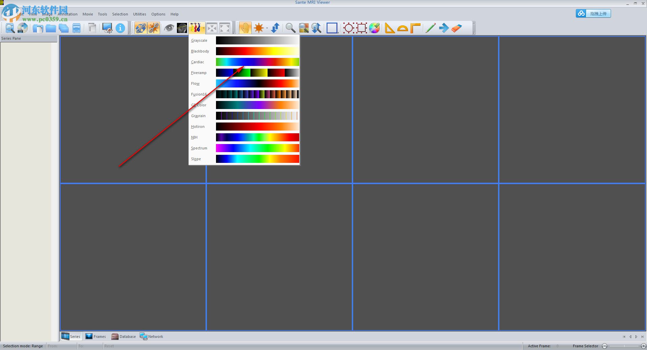The width and height of the screenshot is (647, 350).
Task: Select the protractor measurement tool
Action: coord(403,28)
